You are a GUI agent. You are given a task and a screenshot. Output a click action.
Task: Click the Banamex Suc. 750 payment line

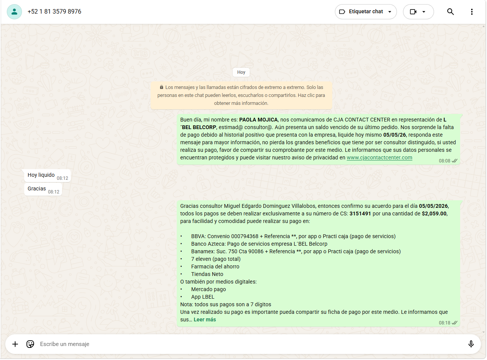pyautogui.click(x=296, y=251)
